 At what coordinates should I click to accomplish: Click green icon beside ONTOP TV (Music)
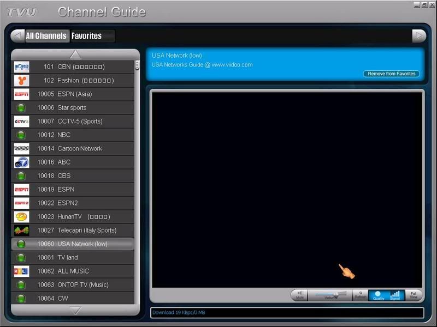coord(21,284)
